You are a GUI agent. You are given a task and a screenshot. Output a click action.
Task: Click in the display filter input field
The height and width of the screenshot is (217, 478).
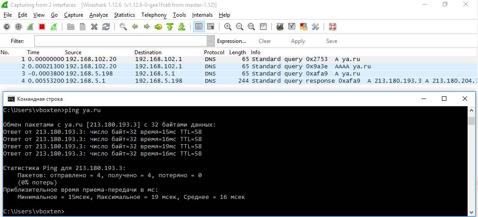pos(120,41)
